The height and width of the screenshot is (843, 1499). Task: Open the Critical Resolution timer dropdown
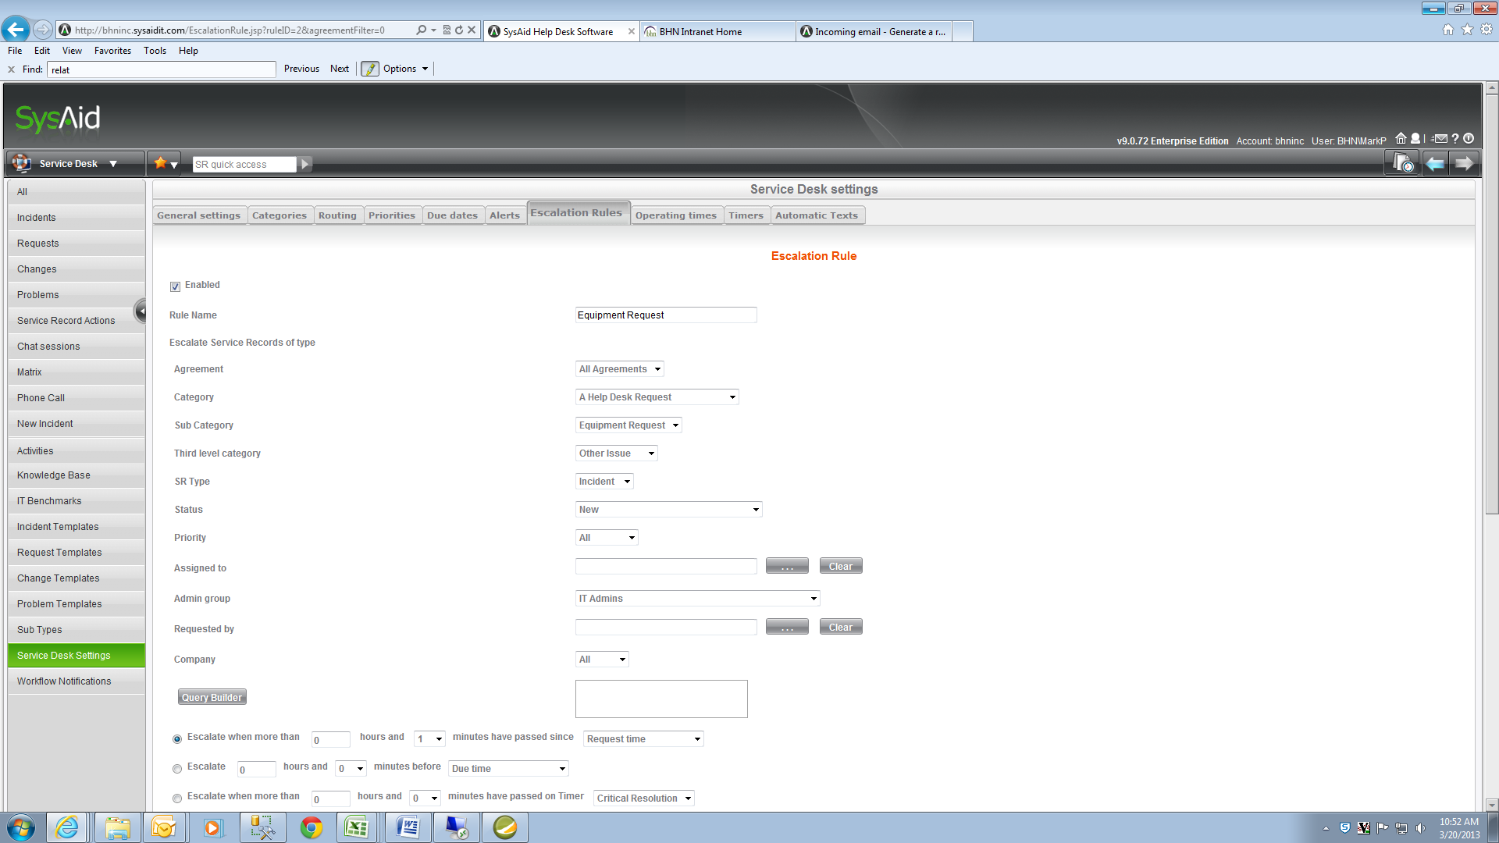644,799
